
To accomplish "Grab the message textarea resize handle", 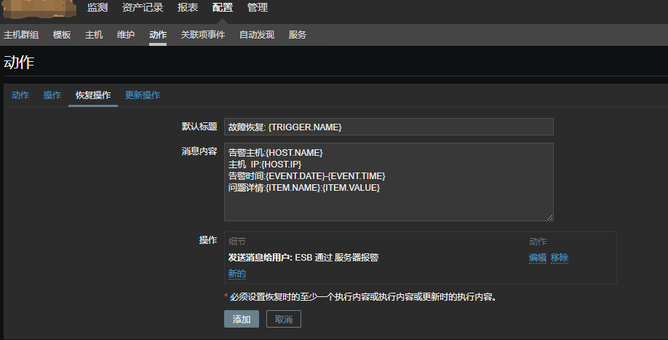I will click(x=549, y=217).
